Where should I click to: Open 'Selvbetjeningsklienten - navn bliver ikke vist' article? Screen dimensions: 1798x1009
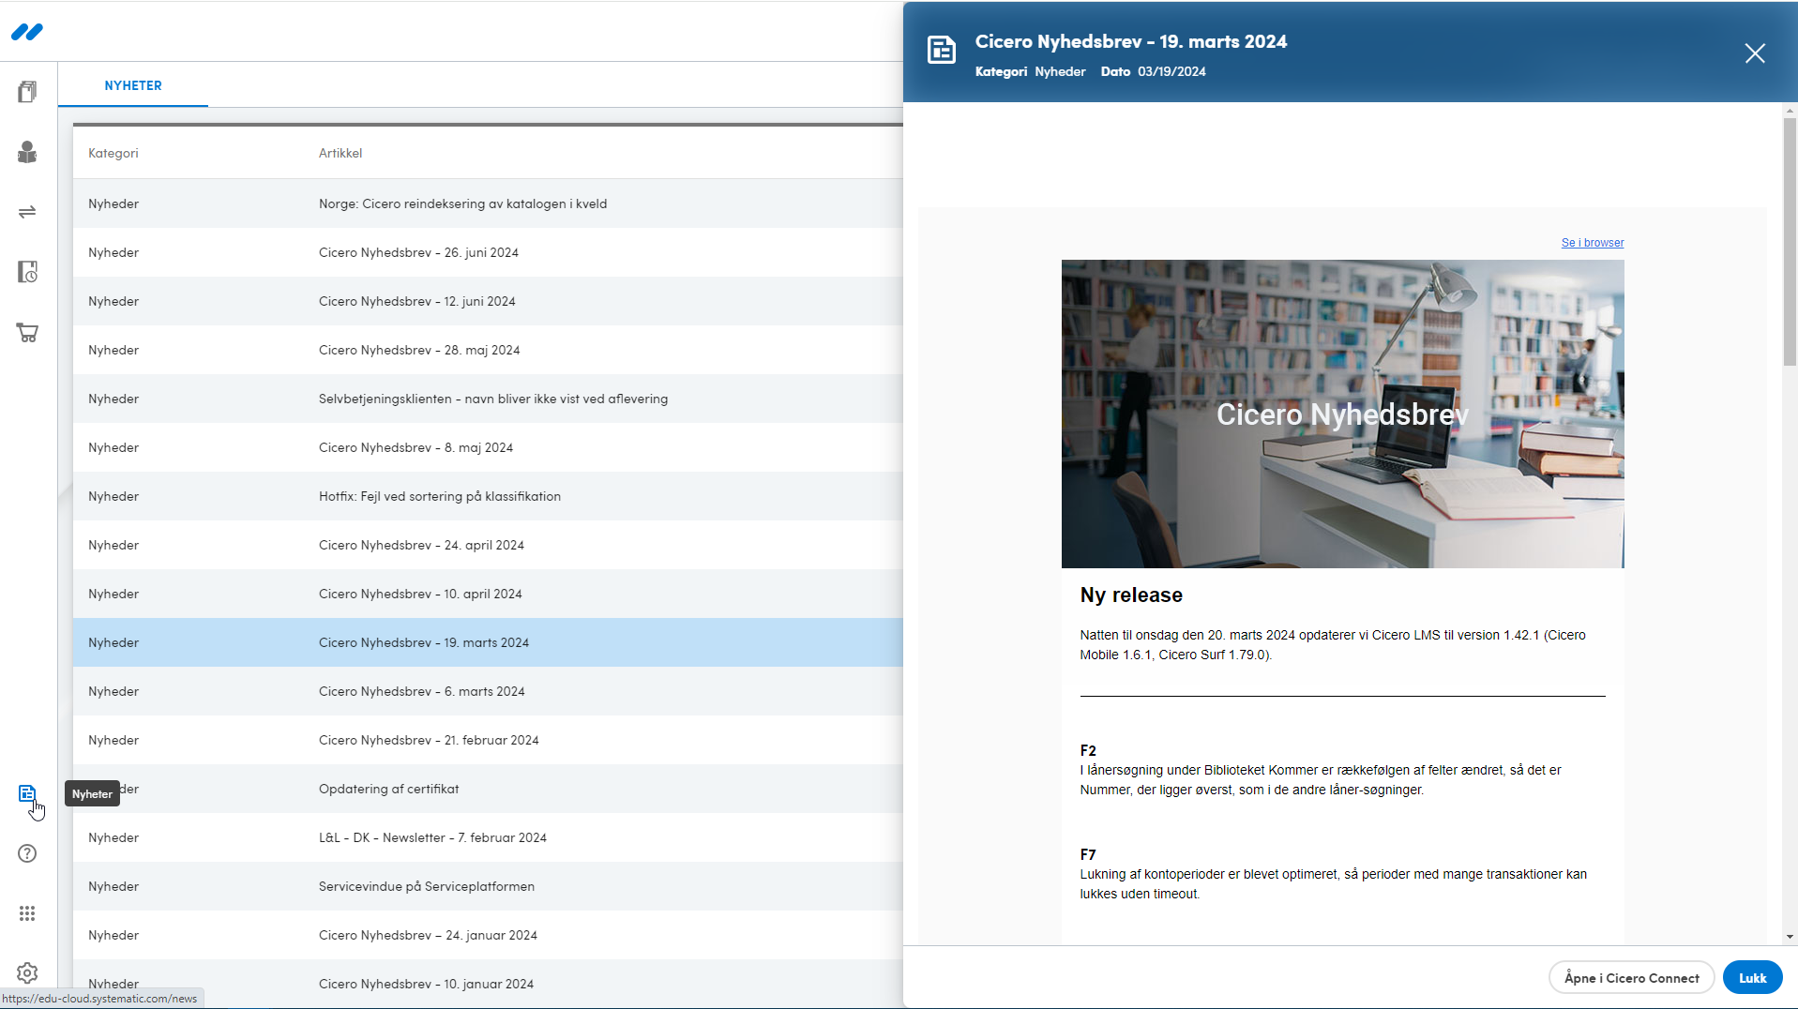488,399
